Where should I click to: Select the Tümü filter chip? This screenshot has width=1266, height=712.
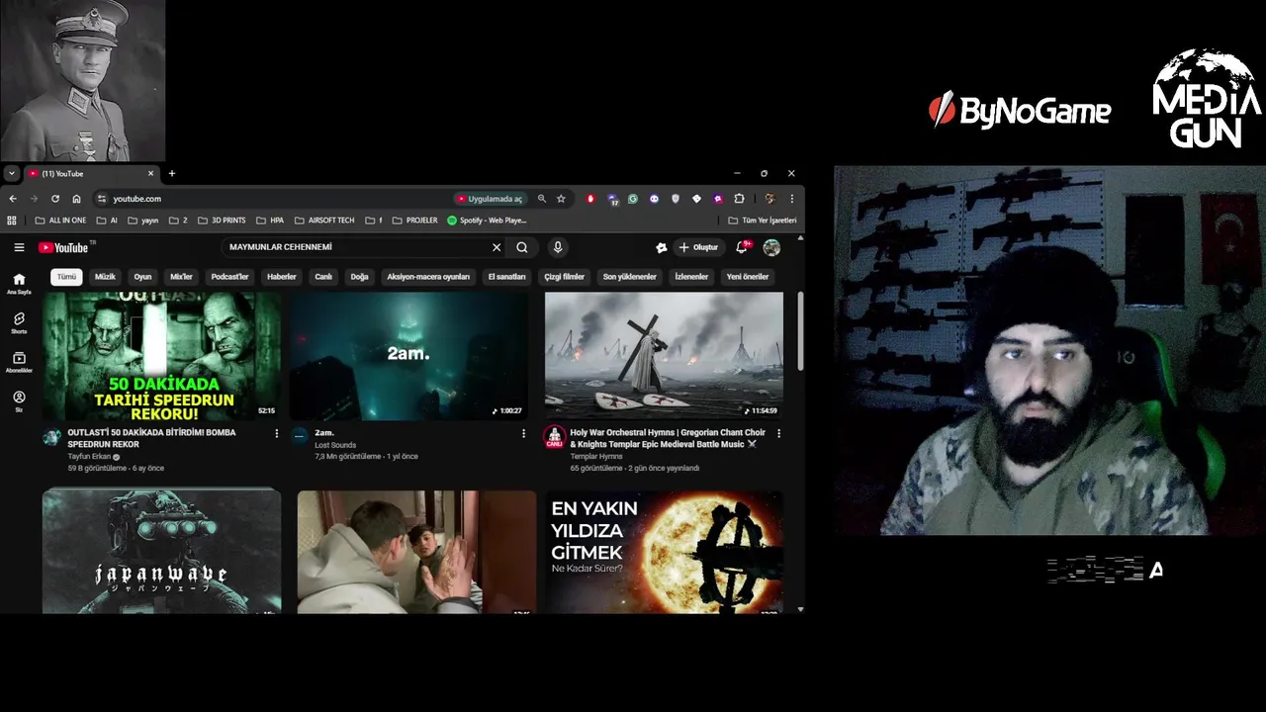(66, 277)
